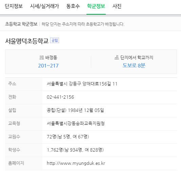This screenshot has width=181, height=174.
Task: Open the 단지정보 tab
Action: [14, 6]
